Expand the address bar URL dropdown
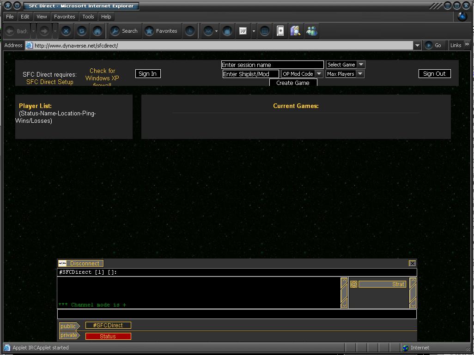 point(417,45)
